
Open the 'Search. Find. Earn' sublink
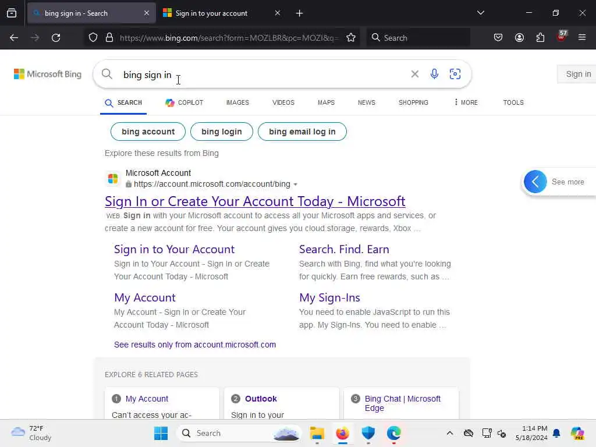point(344,249)
